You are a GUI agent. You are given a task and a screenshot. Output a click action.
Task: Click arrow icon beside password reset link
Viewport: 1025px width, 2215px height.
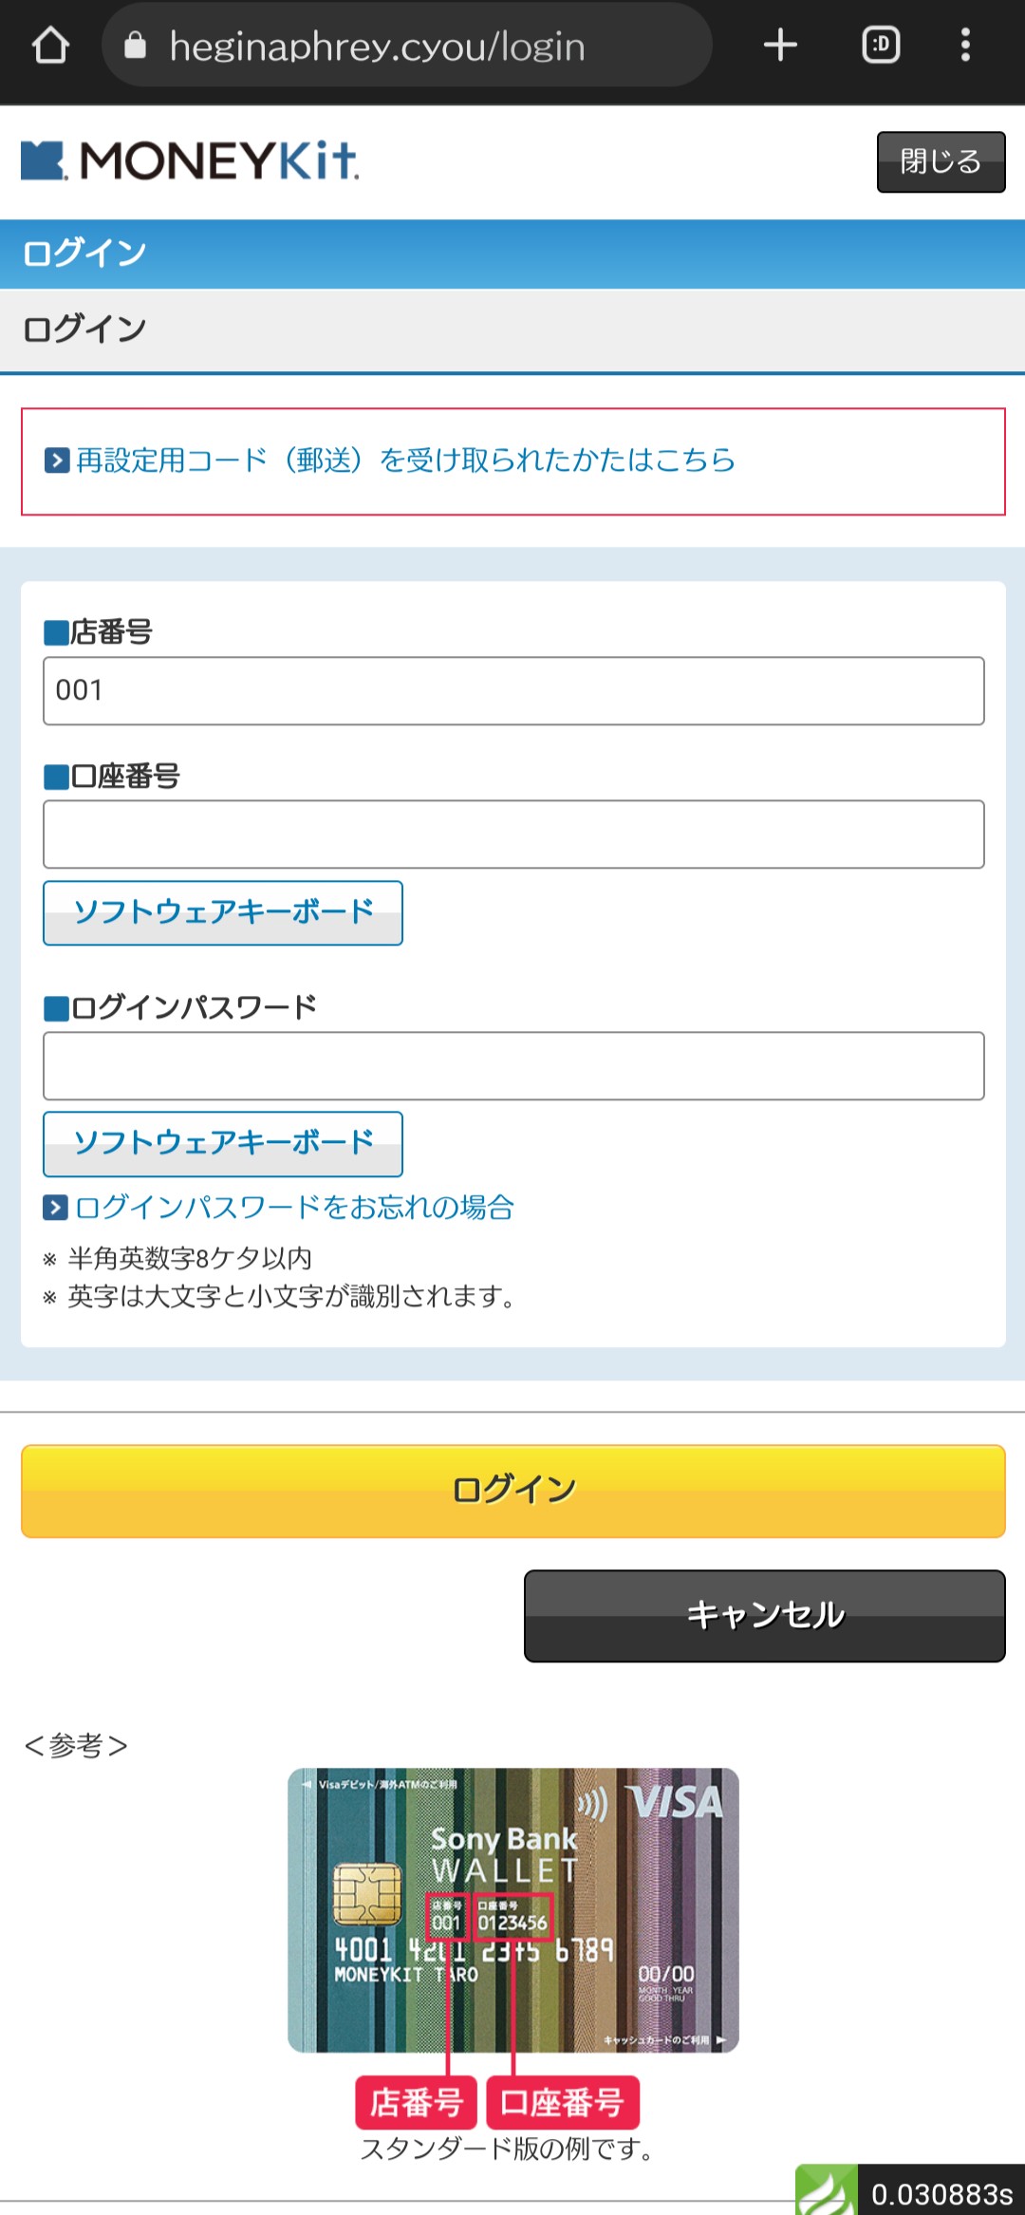(56, 1208)
